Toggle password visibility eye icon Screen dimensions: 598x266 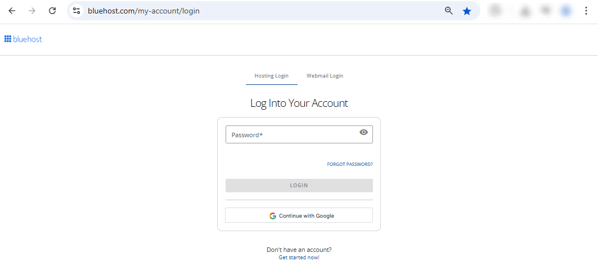click(363, 133)
